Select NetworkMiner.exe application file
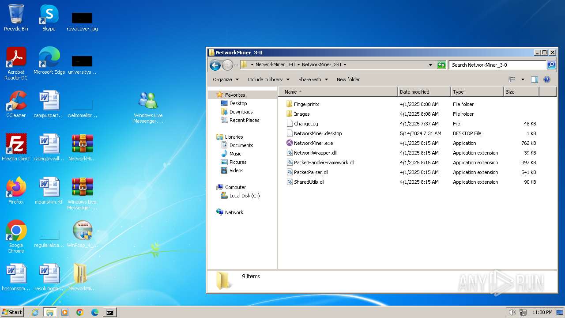This screenshot has width=565, height=318. click(x=313, y=143)
